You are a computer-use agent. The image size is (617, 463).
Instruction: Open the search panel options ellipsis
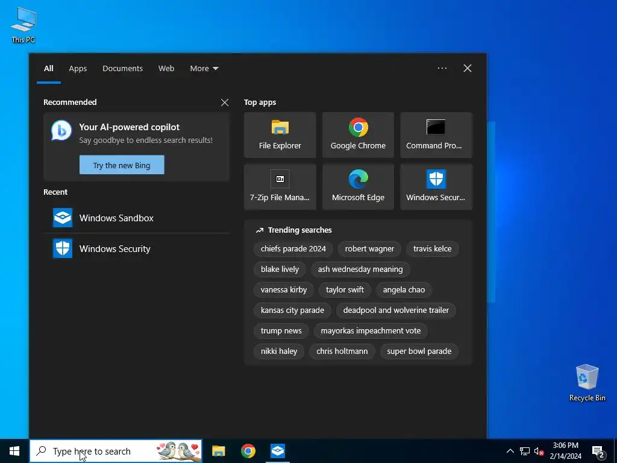point(442,68)
